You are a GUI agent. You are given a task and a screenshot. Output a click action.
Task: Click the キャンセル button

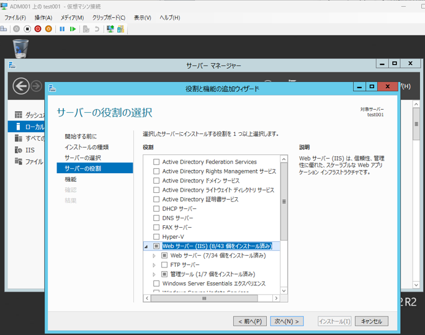372,321
